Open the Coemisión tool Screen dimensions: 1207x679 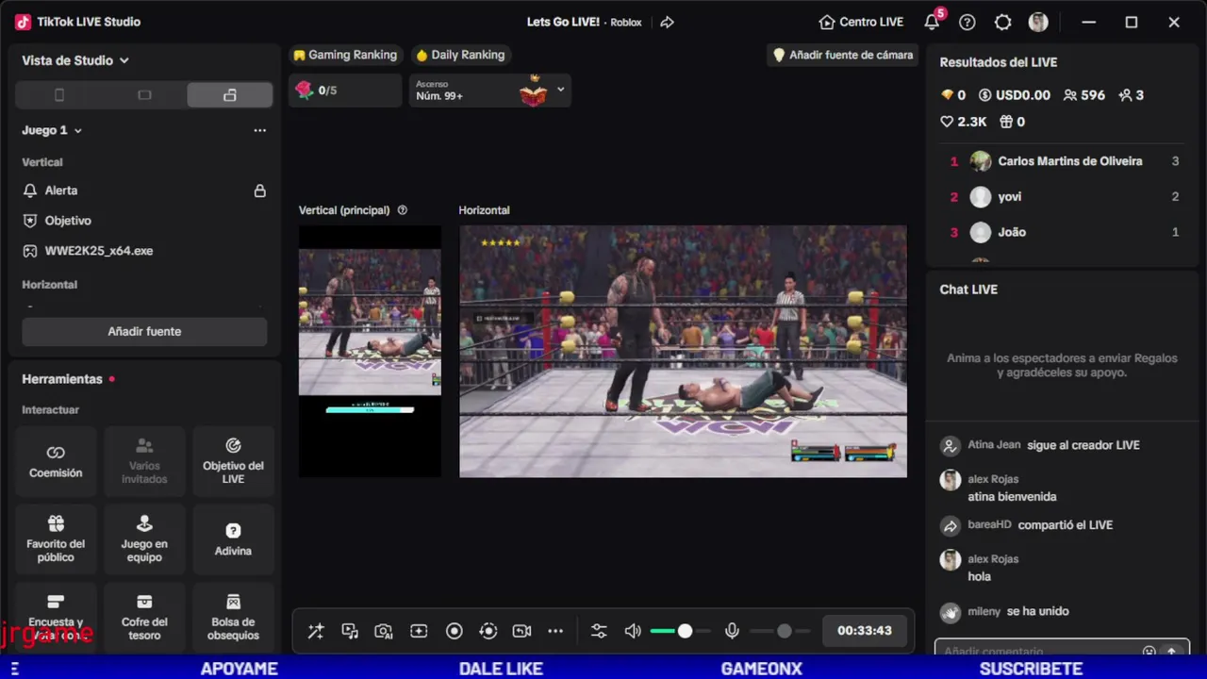pos(56,461)
